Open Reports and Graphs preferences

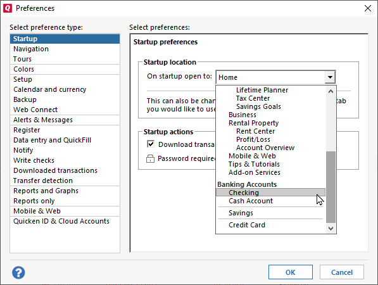(x=65, y=191)
